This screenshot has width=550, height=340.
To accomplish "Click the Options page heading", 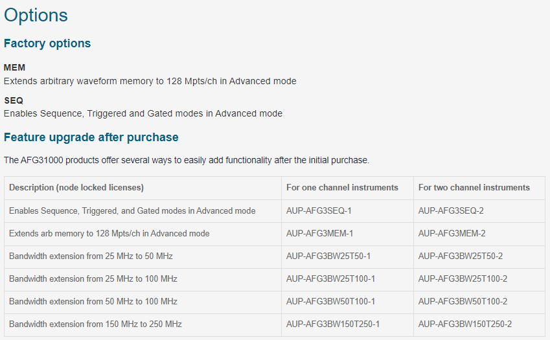I will point(36,16).
